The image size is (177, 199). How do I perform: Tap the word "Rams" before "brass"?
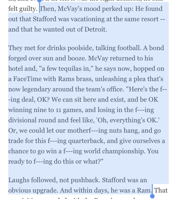[x=66, y=79]
